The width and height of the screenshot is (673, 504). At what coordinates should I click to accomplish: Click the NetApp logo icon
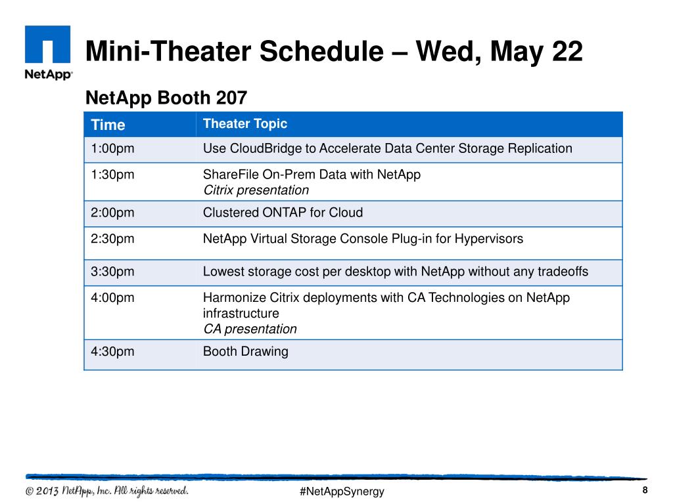[x=47, y=52]
